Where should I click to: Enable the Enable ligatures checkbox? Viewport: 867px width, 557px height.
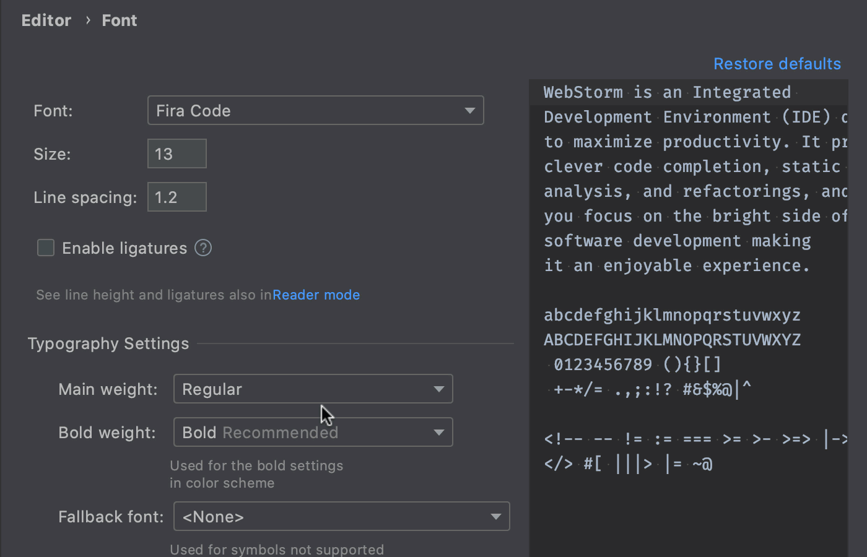click(46, 248)
